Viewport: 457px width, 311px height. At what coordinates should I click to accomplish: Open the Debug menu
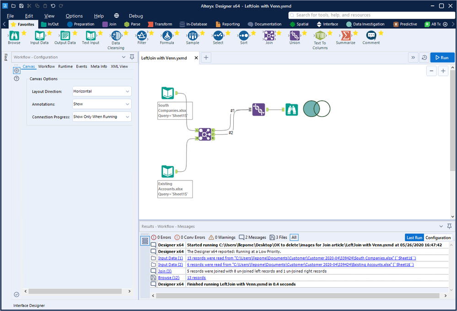pyautogui.click(x=136, y=16)
